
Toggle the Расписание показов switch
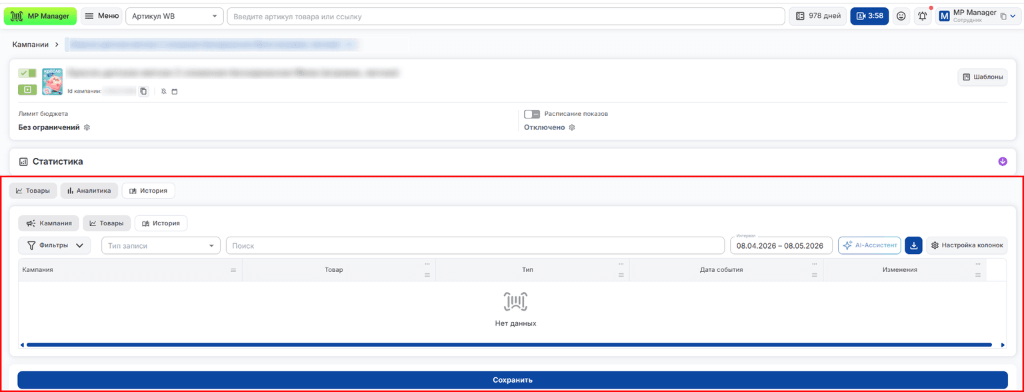531,114
